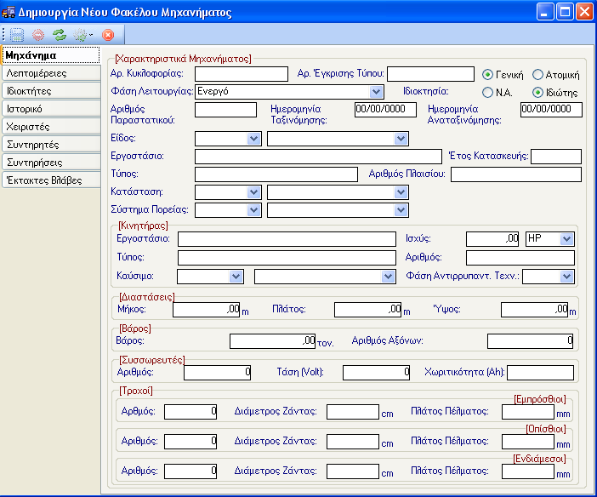Image resolution: width=597 pixels, height=497 pixels.
Task: Click the engine Αριθμός input field
Action: (520, 258)
